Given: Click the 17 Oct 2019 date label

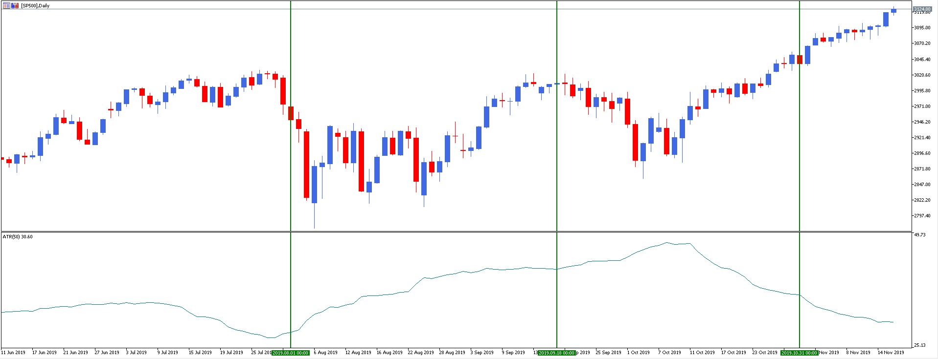Looking at the screenshot, I should point(733,353).
